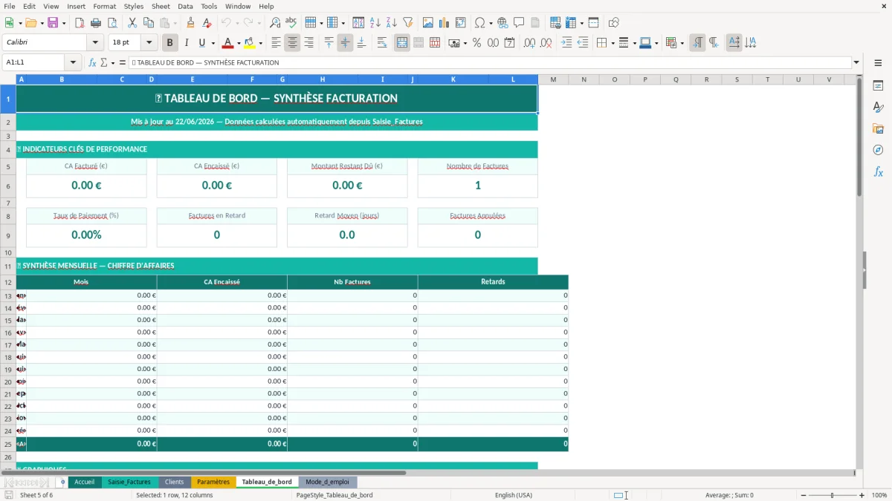Open the font size dropdown
Image resolution: width=892 pixels, height=501 pixels.
coord(149,43)
